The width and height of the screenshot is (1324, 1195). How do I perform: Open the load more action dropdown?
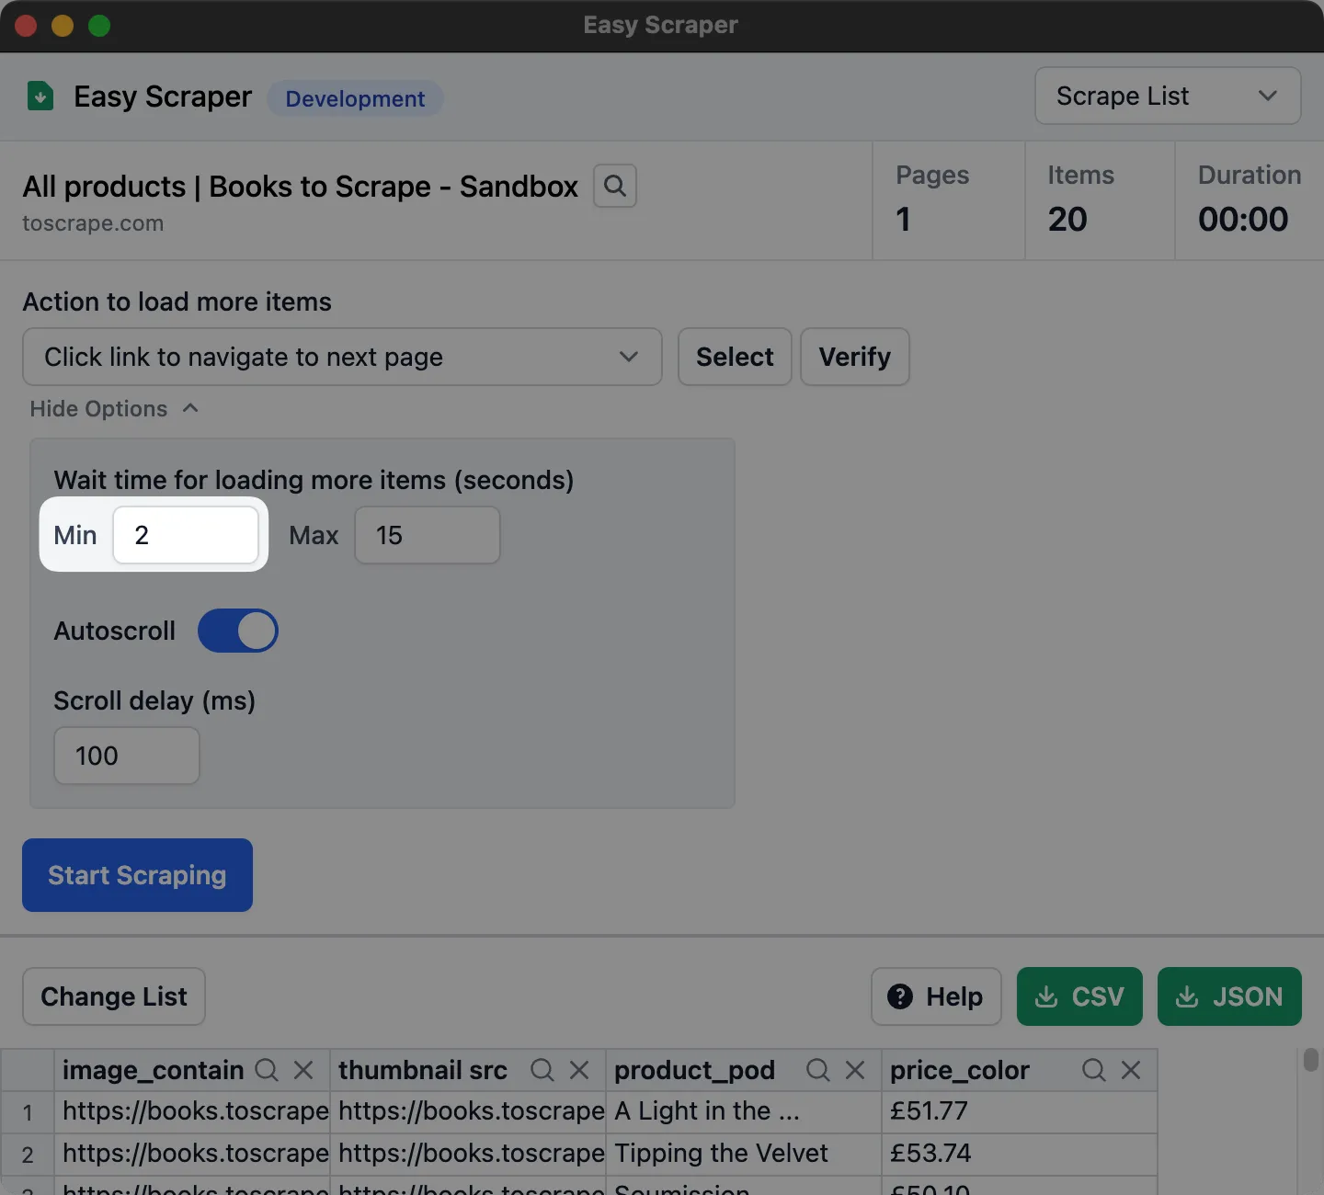click(341, 357)
